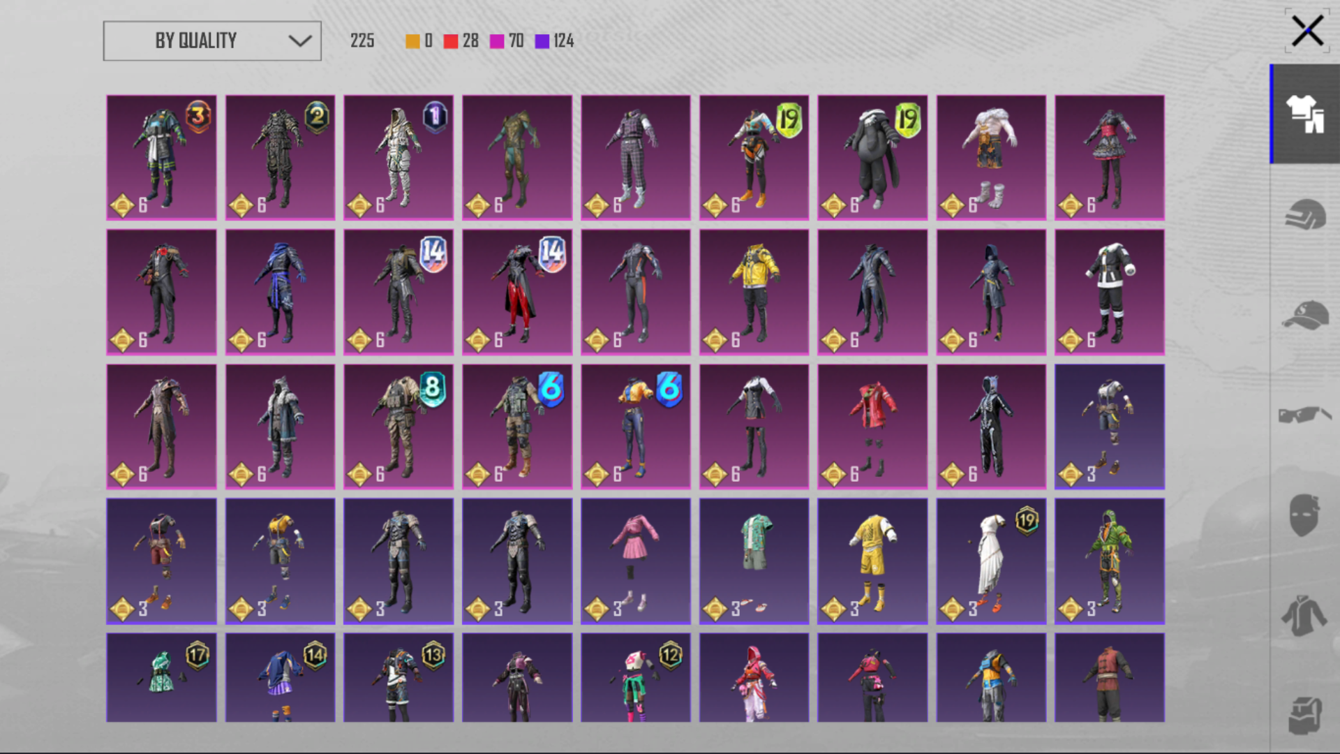Close the inventory with the X button

[x=1306, y=31]
